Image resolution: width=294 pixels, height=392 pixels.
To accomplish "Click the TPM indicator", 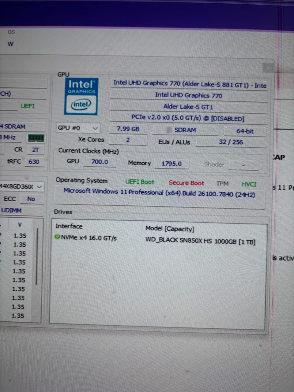I will coord(222,184).
